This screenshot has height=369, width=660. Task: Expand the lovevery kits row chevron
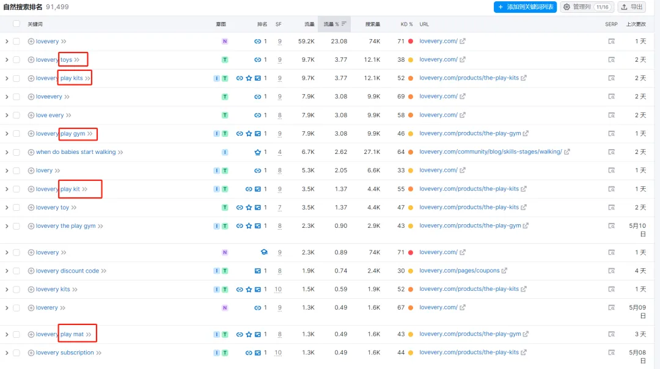point(7,290)
